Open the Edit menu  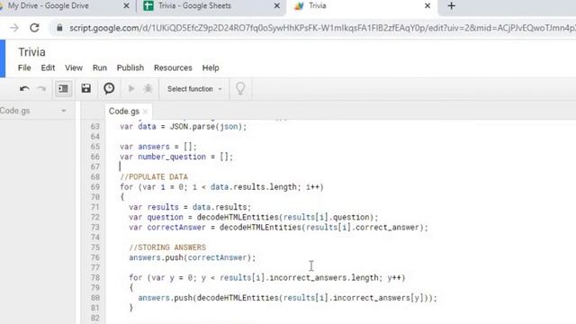48,68
